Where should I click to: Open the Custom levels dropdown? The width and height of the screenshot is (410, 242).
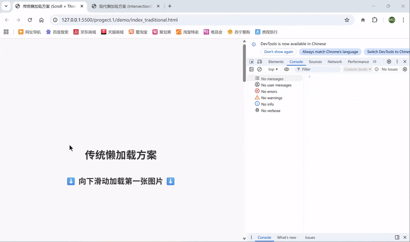click(357, 69)
